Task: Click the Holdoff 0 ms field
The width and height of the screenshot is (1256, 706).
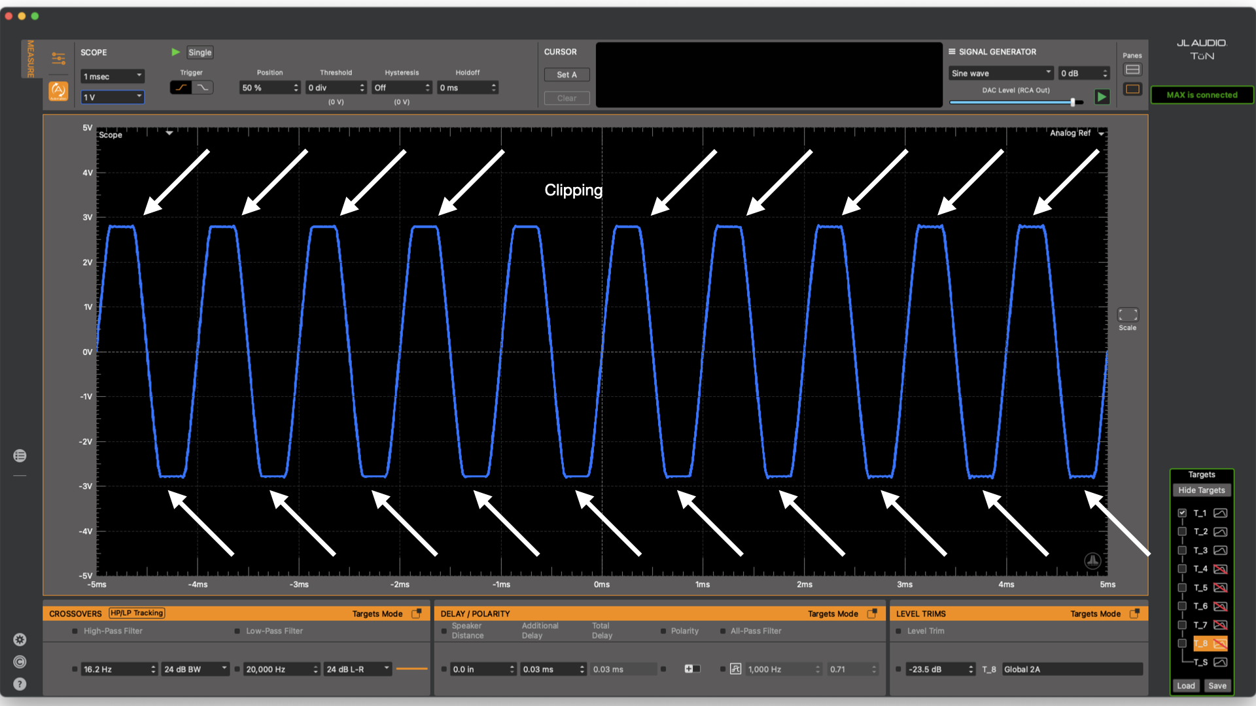Action: [x=467, y=88]
